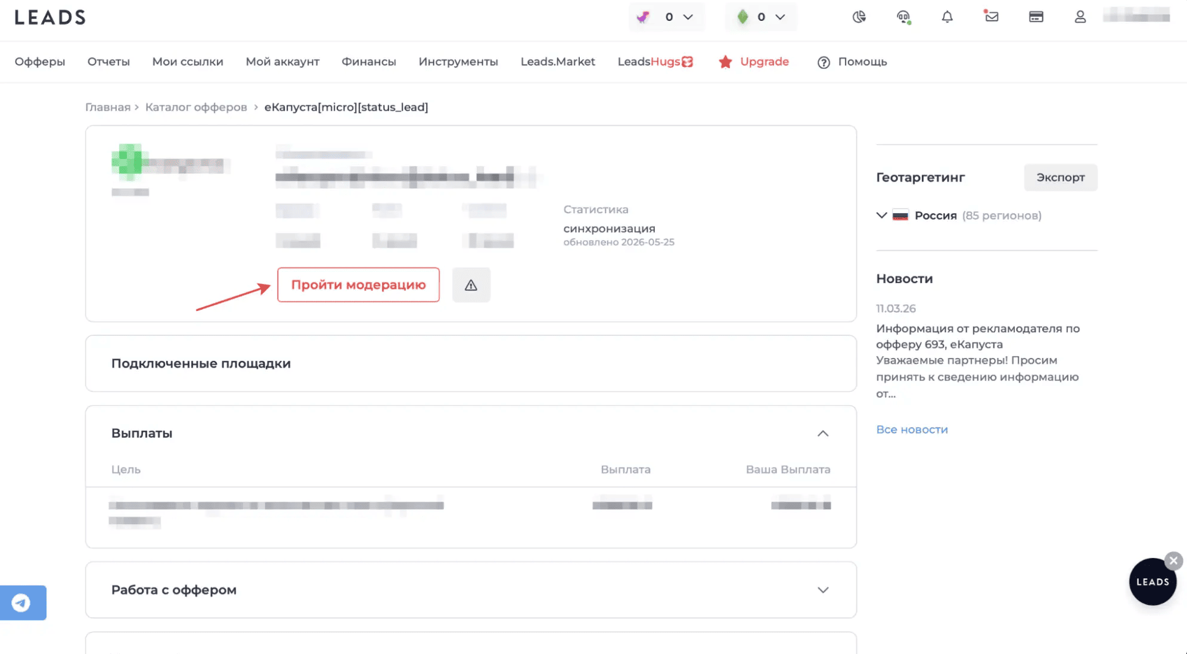This screenshot has width=1187, height=654.
Task: Open the user profile icon
Action: click(x=1080, y=17)
